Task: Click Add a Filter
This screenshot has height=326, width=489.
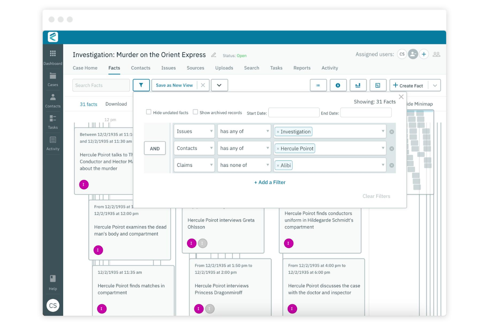Action: (x=270, y=182)
